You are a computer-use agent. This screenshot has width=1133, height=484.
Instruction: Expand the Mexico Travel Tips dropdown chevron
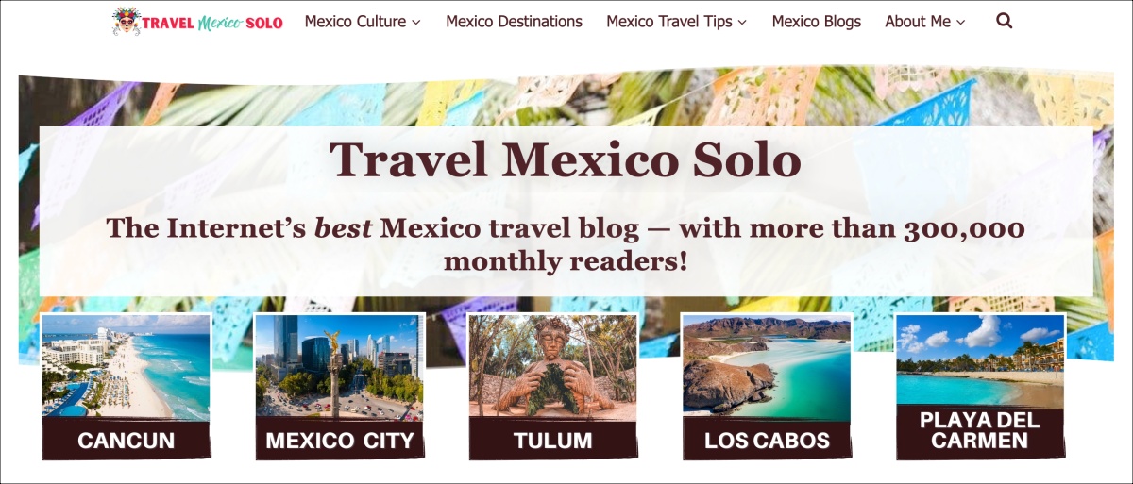tap(742, 22)
